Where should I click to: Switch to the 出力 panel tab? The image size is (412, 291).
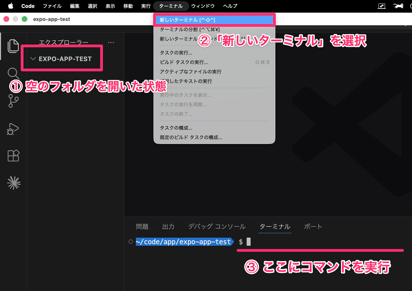click(x=168, y=226)
